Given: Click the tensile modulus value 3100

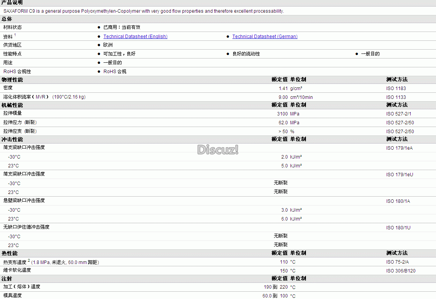Looking at the screenshot, I should pos(282,114).
